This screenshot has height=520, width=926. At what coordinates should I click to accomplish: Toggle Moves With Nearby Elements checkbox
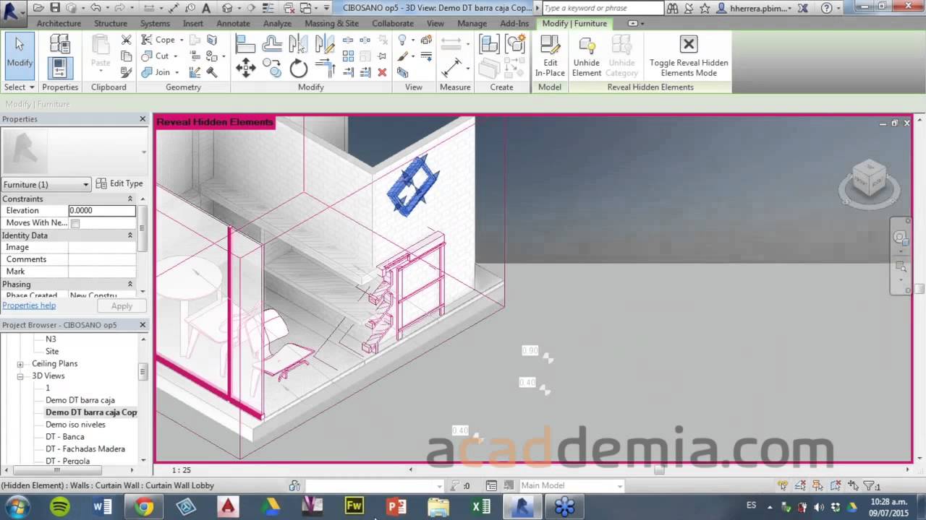tap(75, 223)
